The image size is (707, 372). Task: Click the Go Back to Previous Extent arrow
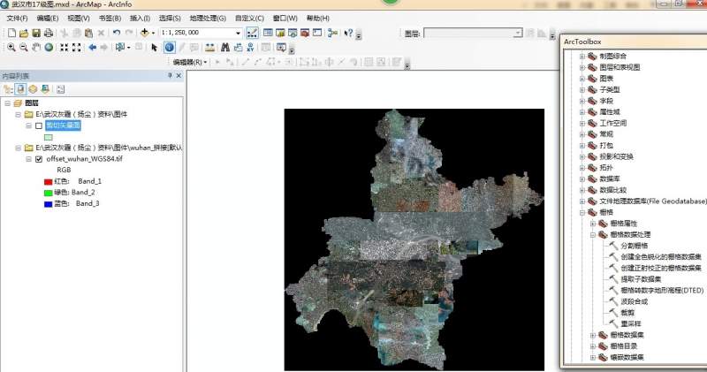point(92,48)
